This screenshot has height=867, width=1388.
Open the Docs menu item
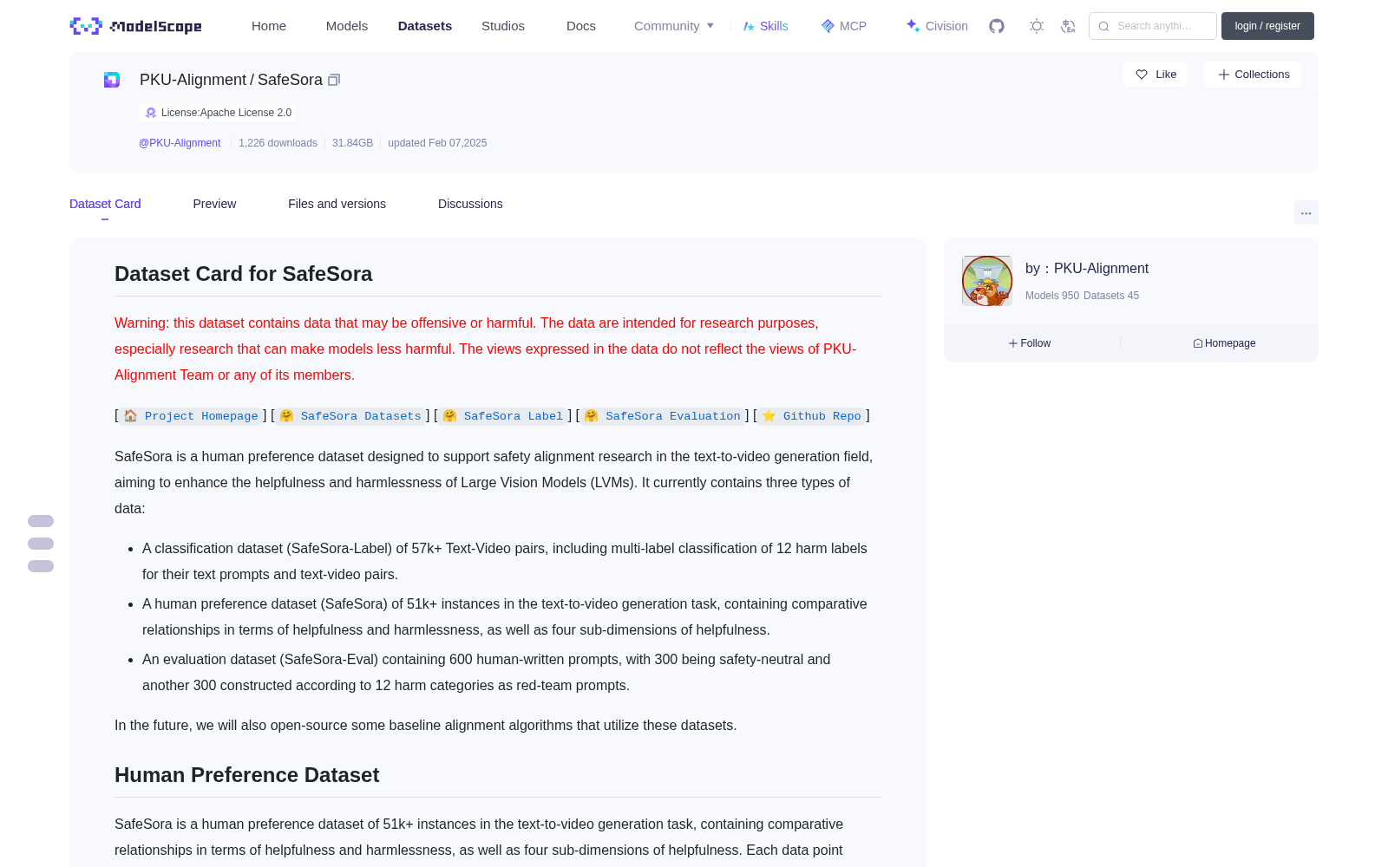581,26
